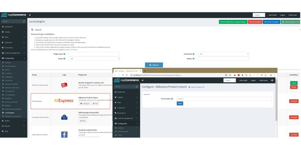Click browser home icon in Configure window
This screenshot has height=150, width=301.
pyautogui.click(x=127, y=75)
